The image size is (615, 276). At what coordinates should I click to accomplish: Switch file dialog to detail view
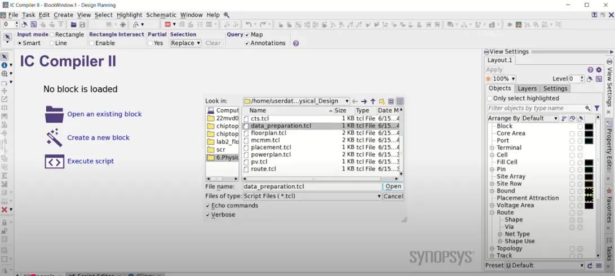click(400, 101)
